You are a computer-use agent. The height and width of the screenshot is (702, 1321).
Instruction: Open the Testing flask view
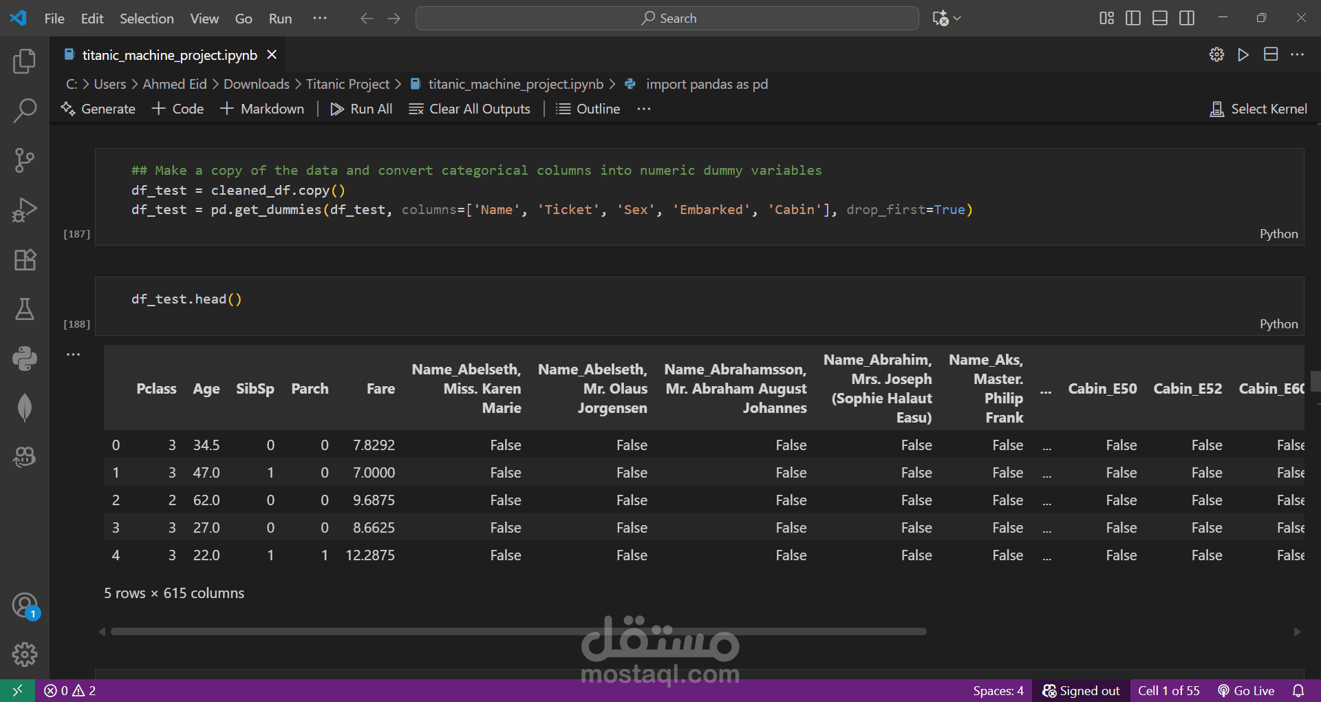(x=25, y=309)
